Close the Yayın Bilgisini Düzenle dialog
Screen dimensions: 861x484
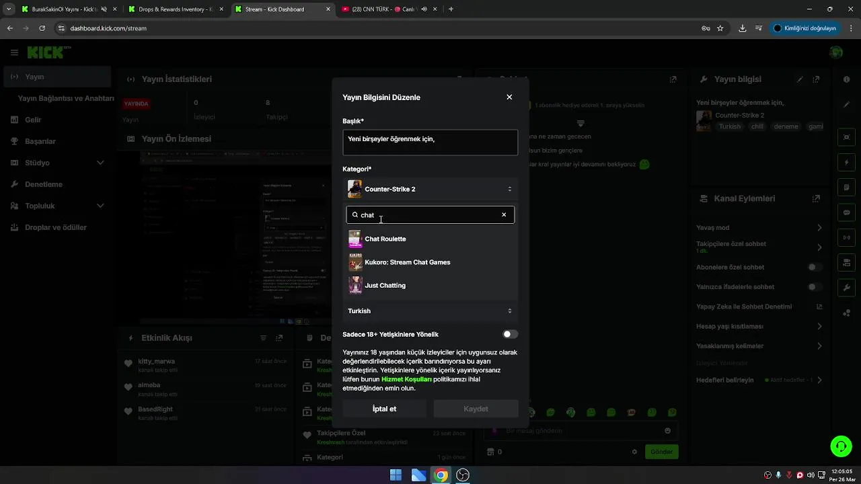[x=509, y=97]
